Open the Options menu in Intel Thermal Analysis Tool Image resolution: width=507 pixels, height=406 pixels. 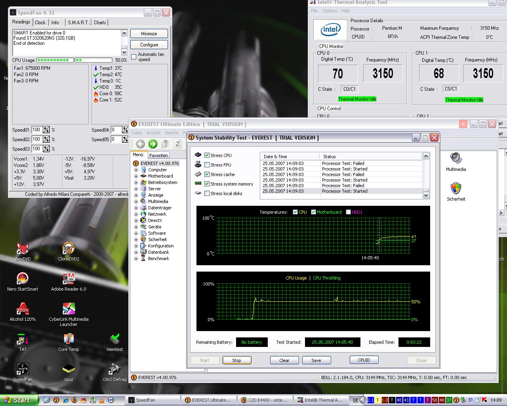329,11
